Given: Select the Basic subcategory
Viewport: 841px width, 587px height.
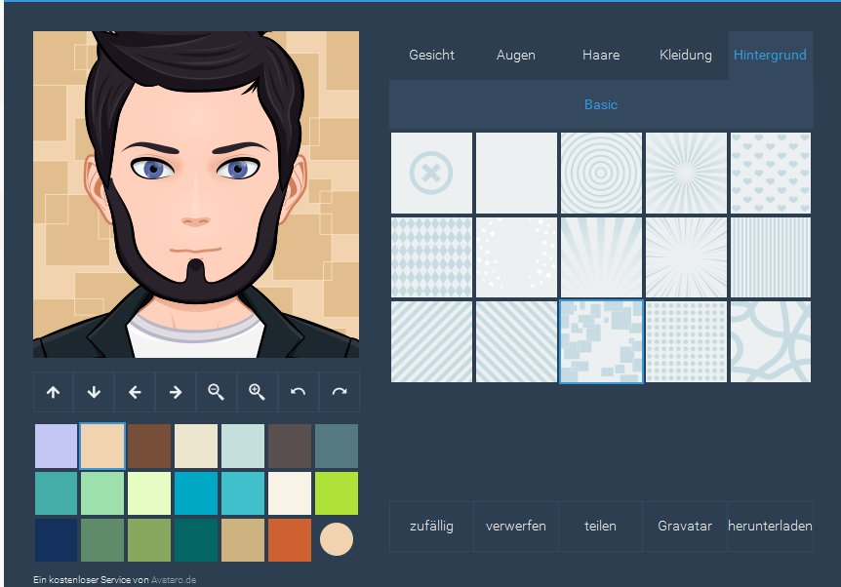Looking at the screenshot, I should 601,104.
